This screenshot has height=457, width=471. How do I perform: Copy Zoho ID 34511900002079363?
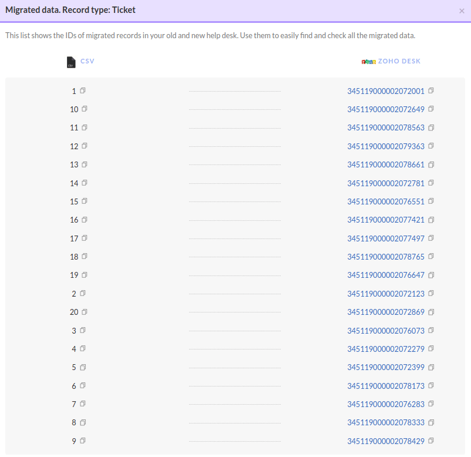[x=431, y=146]
